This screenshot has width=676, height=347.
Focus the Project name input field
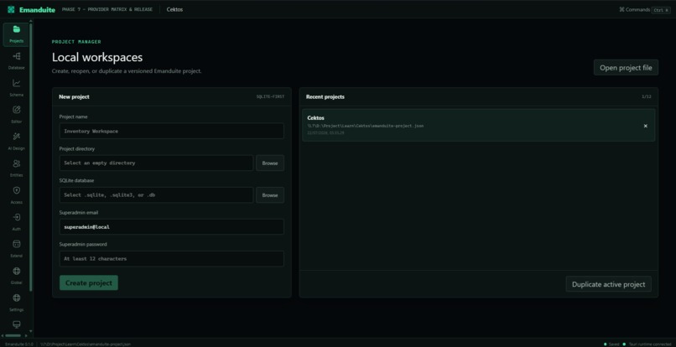[172, 131]
